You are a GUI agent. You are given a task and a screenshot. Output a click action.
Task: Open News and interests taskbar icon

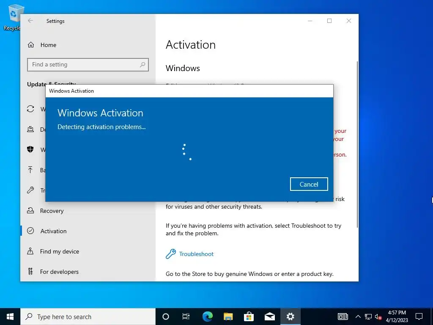coord(343,317)
